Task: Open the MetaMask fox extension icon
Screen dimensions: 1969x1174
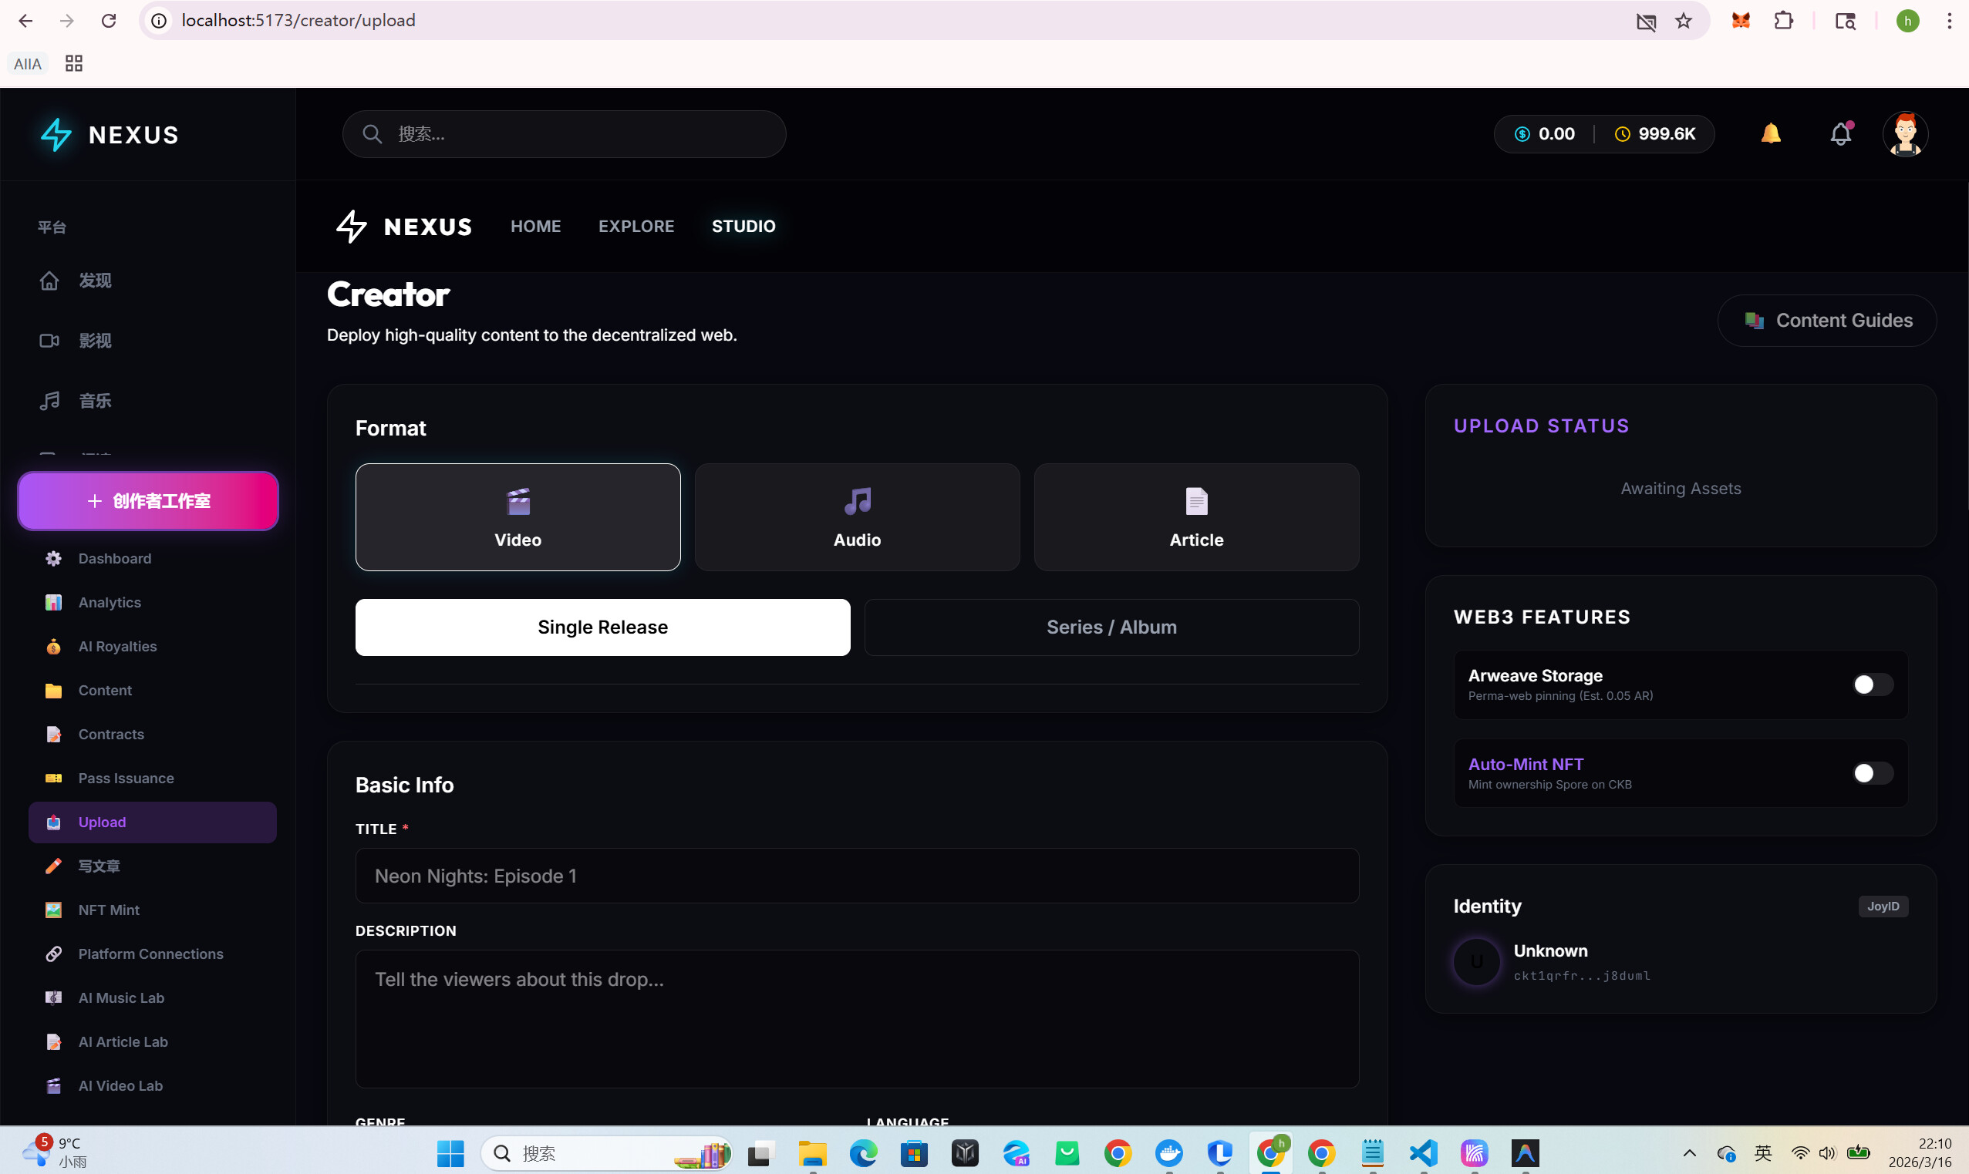Action: pyautogui.click(x=1740, y=21)
